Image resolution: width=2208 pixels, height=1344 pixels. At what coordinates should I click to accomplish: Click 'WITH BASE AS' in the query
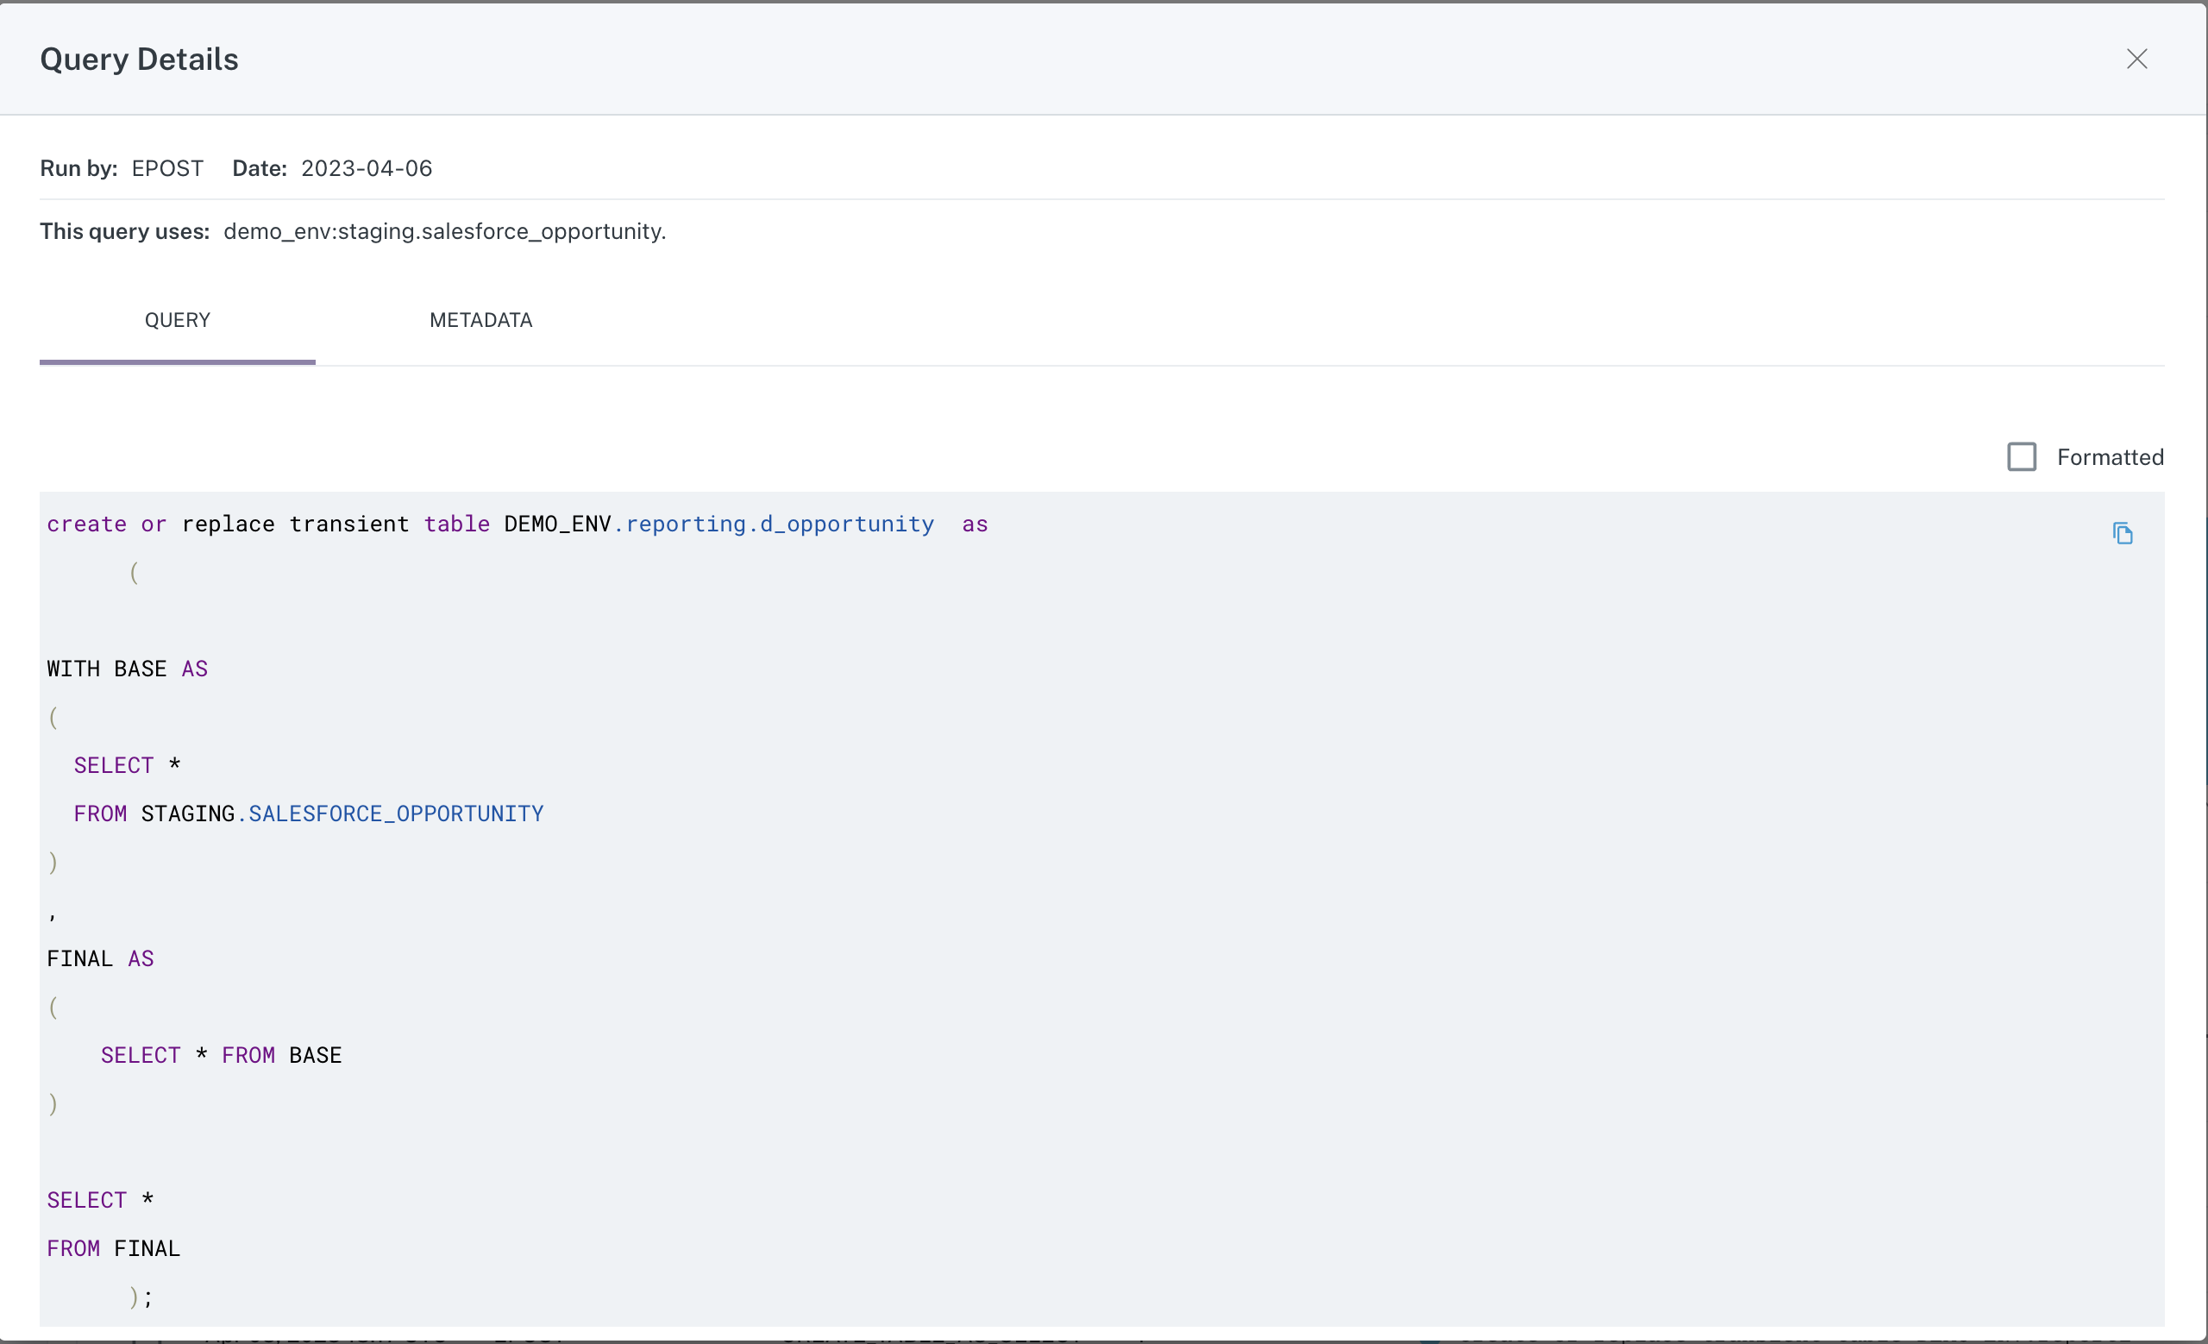128,669
